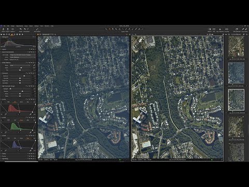Open the File menu
249x187 pixels.
coord(5,26)
